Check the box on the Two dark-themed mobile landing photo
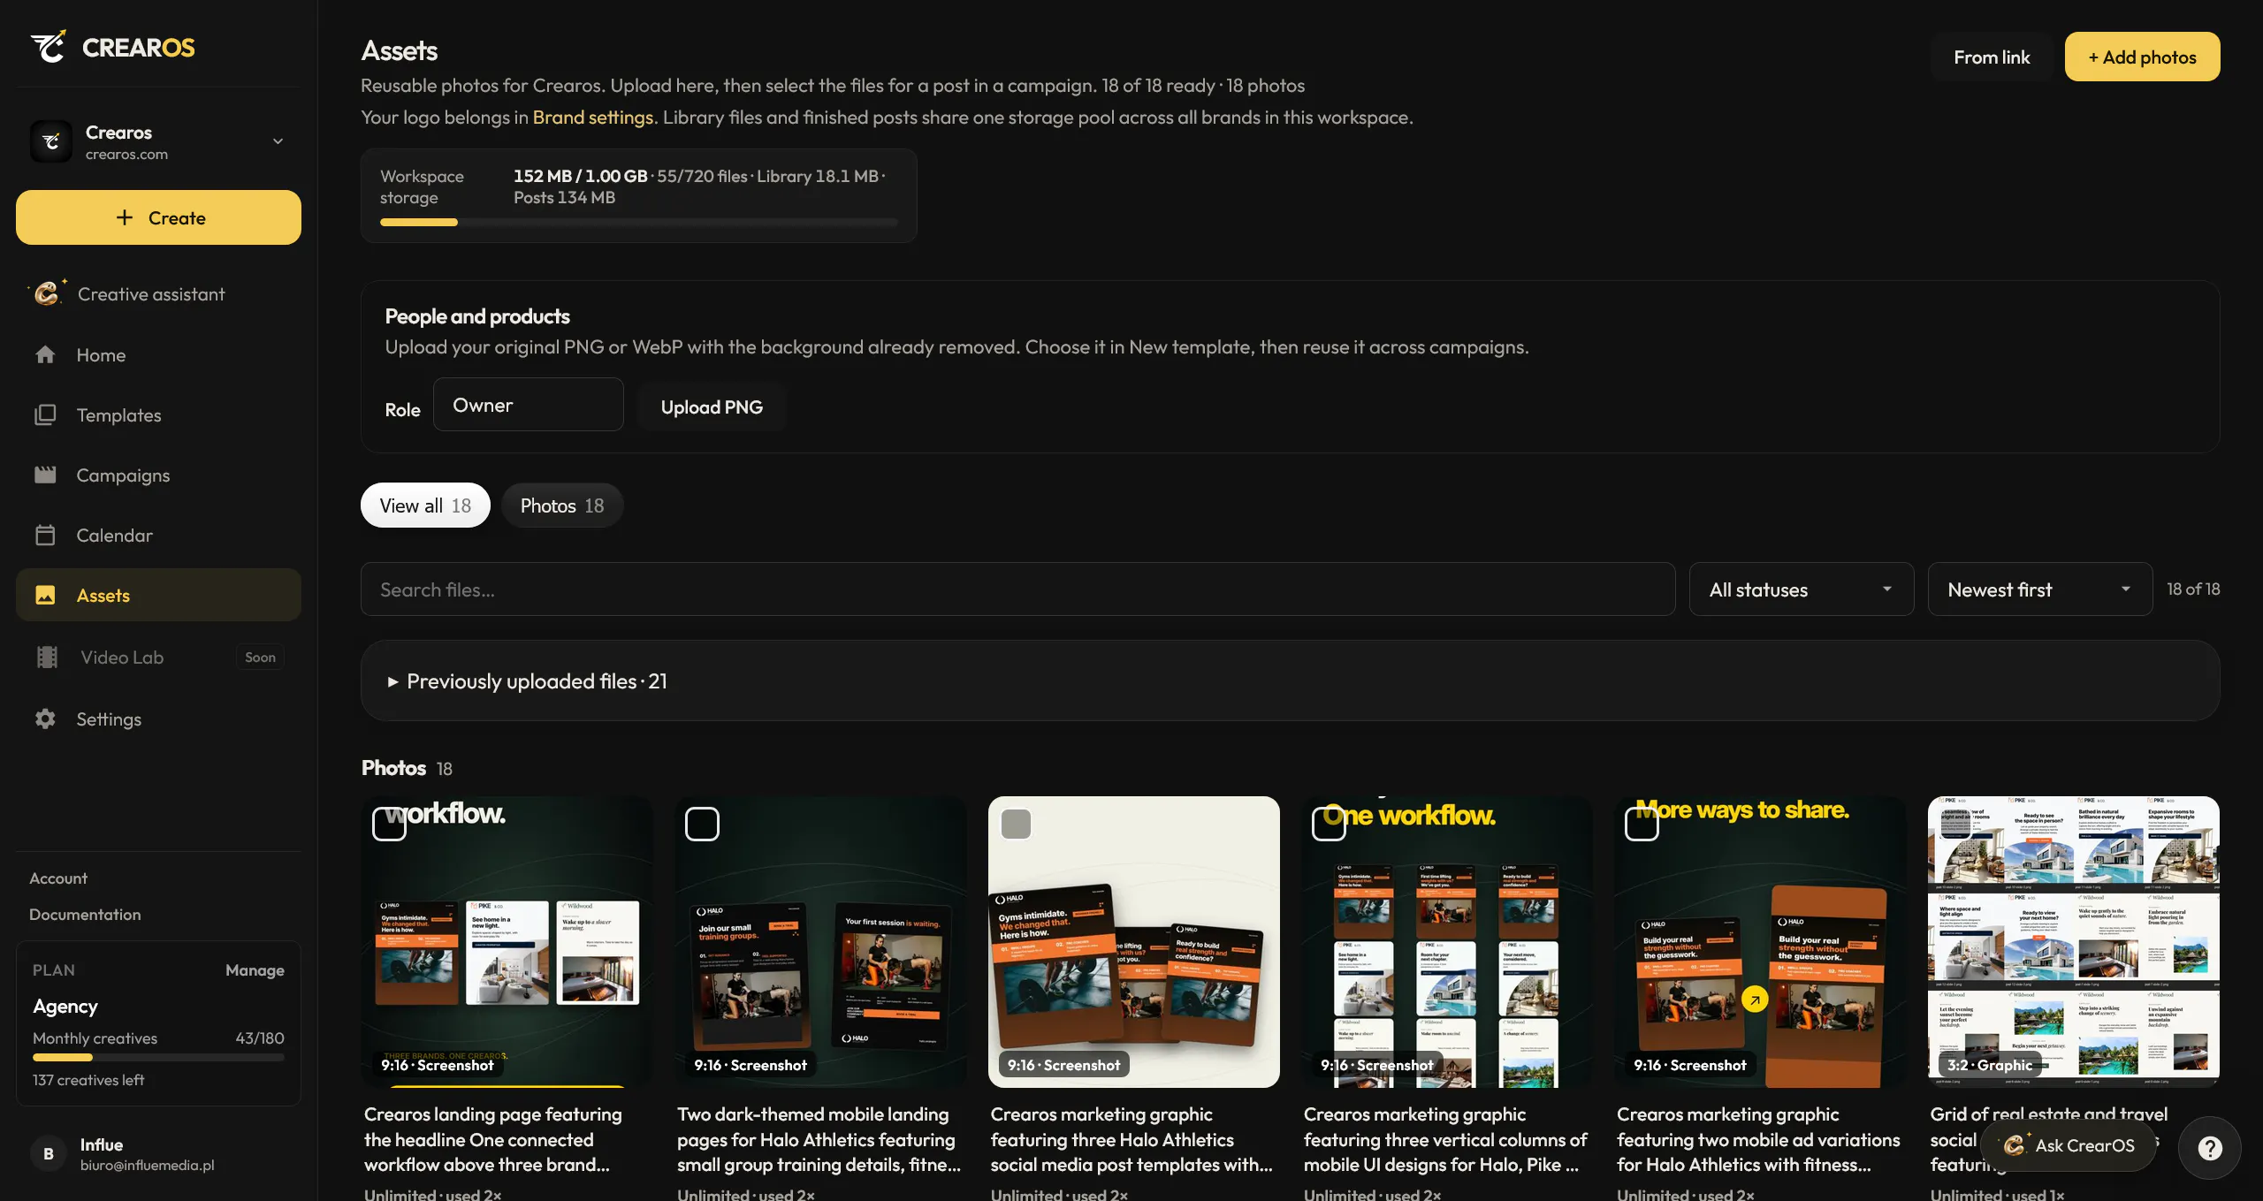The width and height of the screenshot is (2263, 1201). tap(702, 824)
